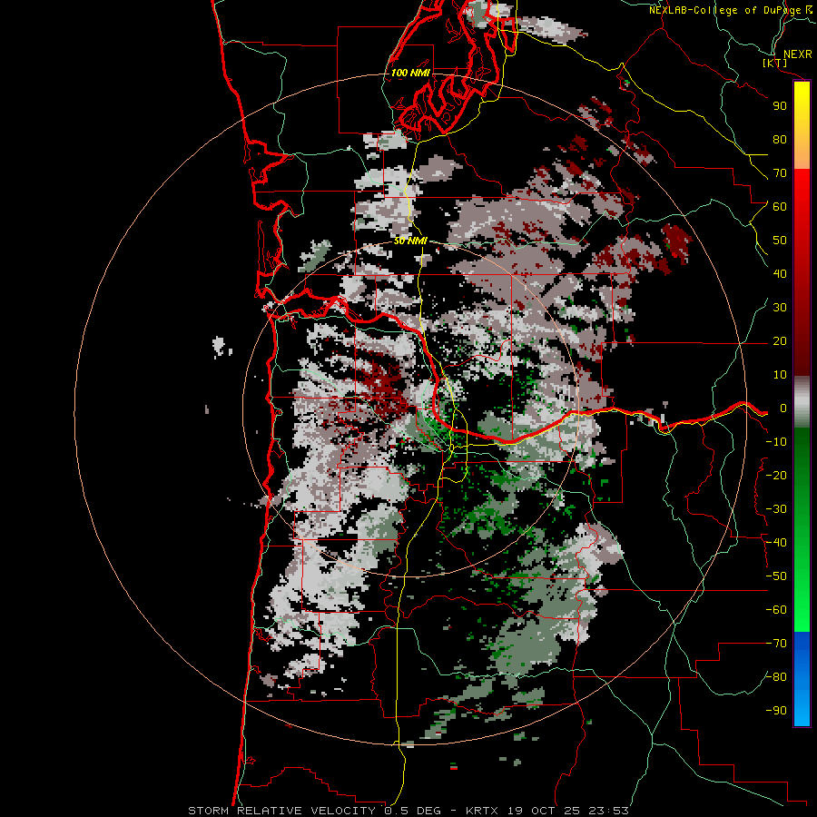Screen dimensions: 817x817
Task: Click the -30 value on the velocity scale
Action: 776,509
